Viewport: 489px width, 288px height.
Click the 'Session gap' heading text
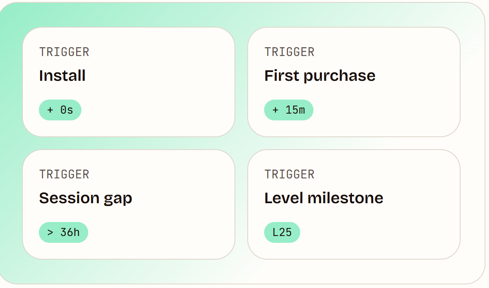click(x=86, y=198)
